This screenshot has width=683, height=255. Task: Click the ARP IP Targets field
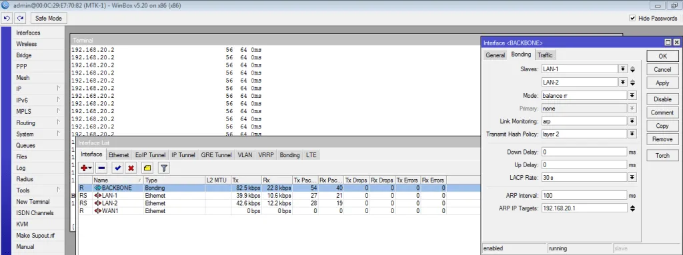(x=584, y=208)
